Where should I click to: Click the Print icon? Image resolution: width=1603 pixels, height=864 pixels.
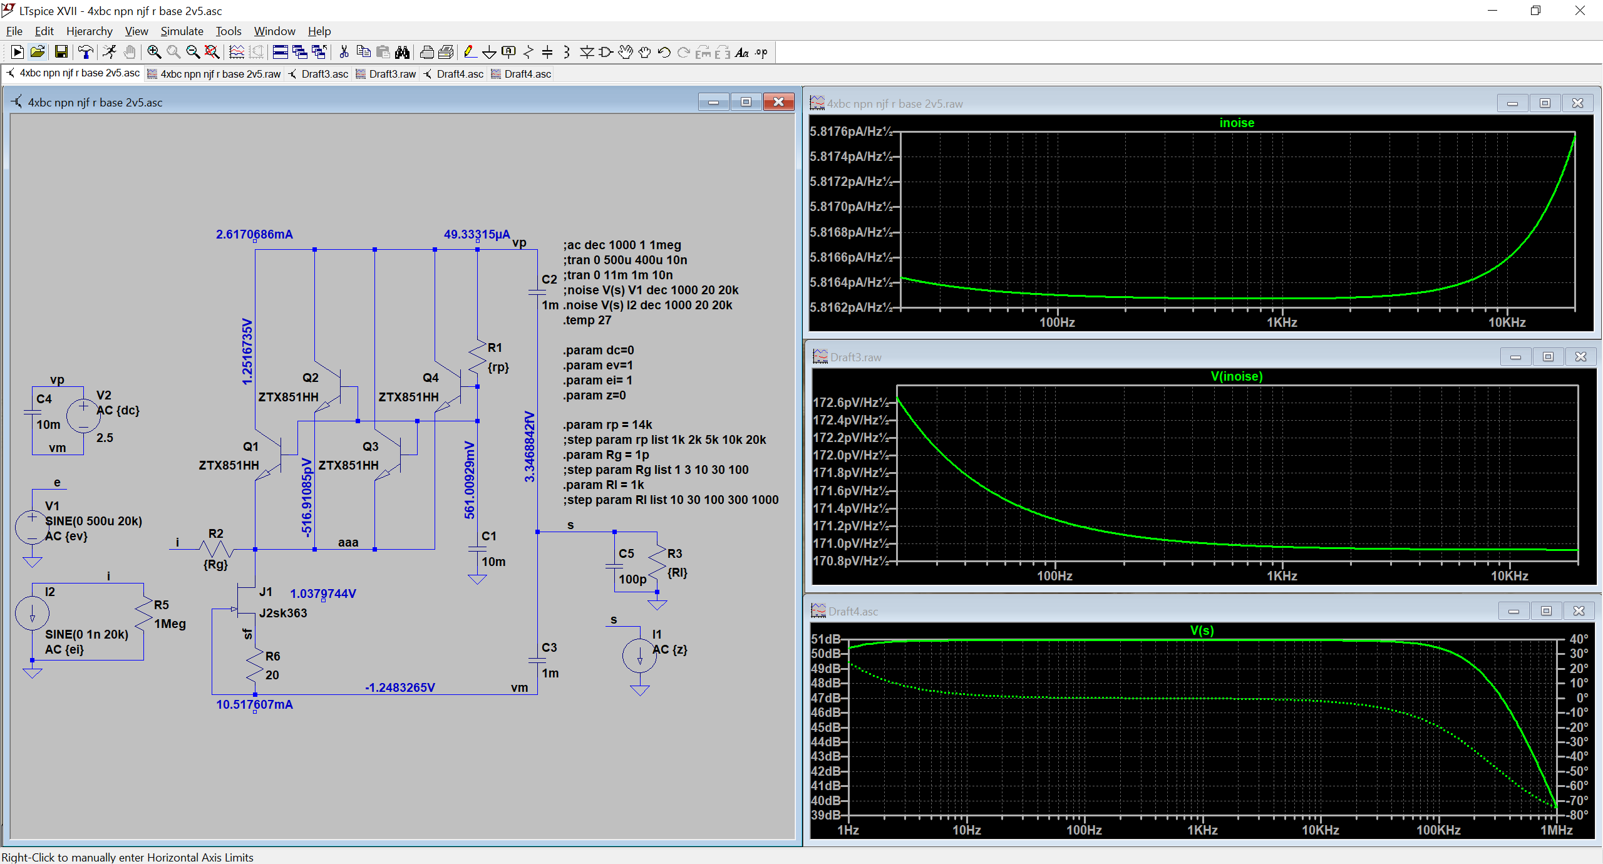point(427,53)
